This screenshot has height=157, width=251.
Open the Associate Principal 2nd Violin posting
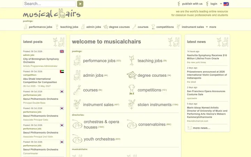(x=38, y=137)
